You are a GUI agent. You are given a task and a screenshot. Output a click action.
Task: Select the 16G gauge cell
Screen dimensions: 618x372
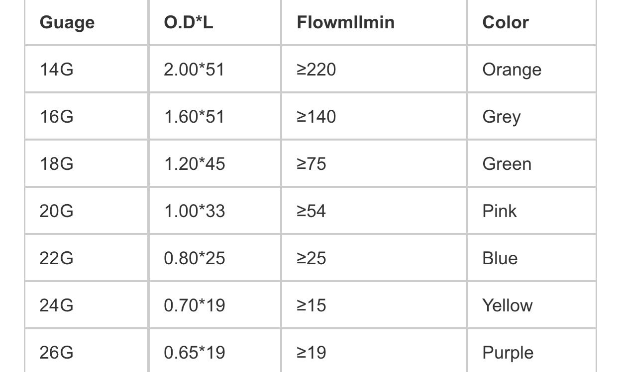tap(57, 117)
